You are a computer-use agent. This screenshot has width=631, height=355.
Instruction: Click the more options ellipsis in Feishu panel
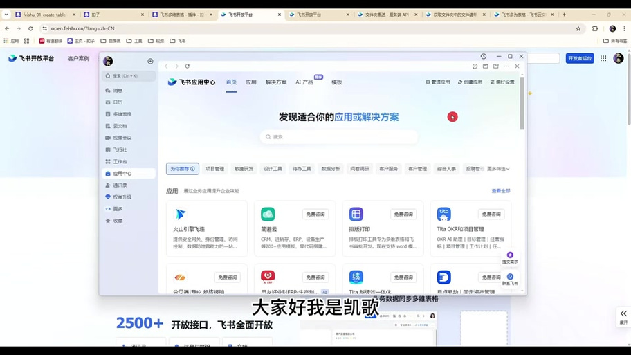(506, 66)
